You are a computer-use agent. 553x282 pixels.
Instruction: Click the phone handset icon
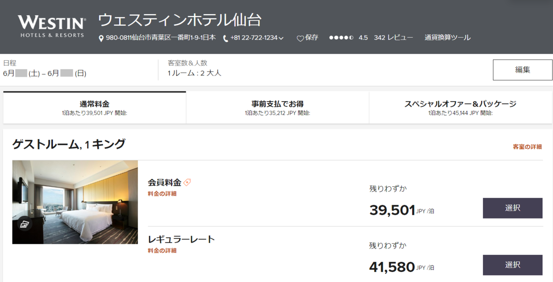point(225,38)
